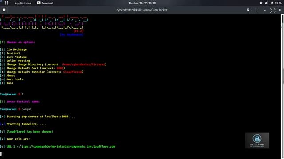Click 'Enter festival name:' prompt text
Viewport: 284px width, 159px height.
(23, 102)
